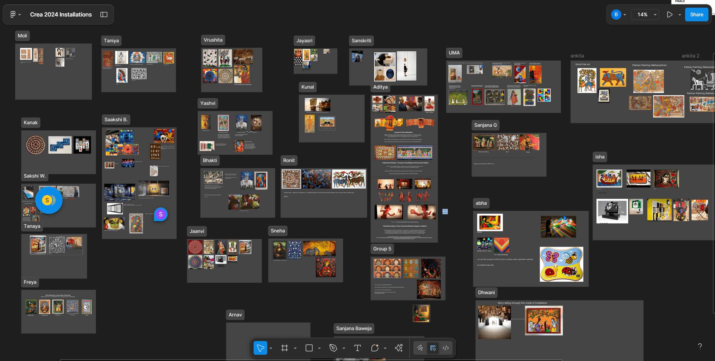Toggle the sidebar panel visibility
Viewport: 715px width, 361px height.
tap(104, 15)
